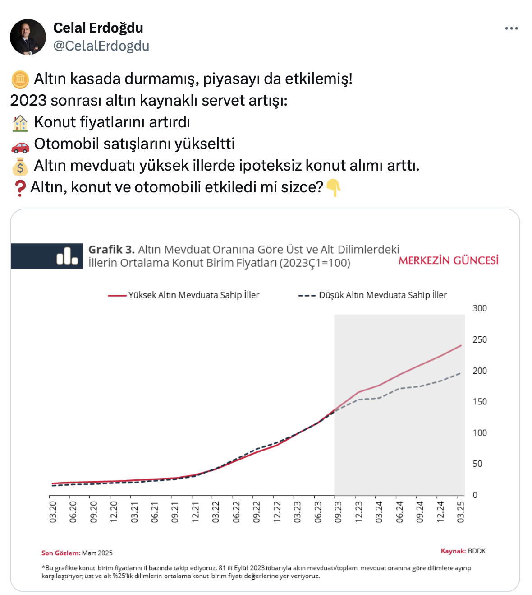This screenshot has height=595, width=532.
Task: Click the red question mark emoji
Action: point(20,187)
